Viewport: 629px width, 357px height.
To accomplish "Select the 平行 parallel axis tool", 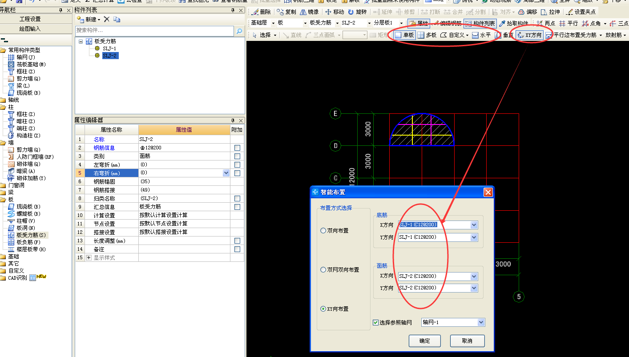I will (x=569, y=23).
